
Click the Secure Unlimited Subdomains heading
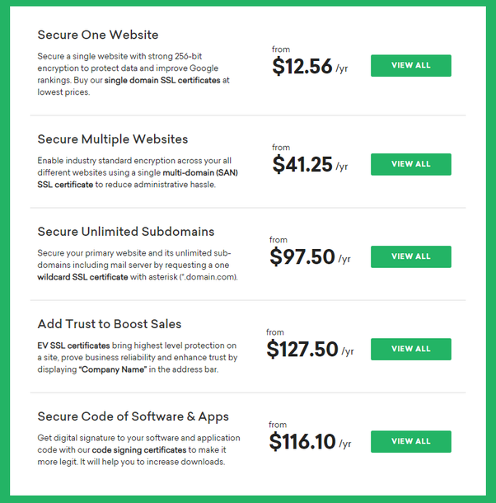[x=126, y=231]
